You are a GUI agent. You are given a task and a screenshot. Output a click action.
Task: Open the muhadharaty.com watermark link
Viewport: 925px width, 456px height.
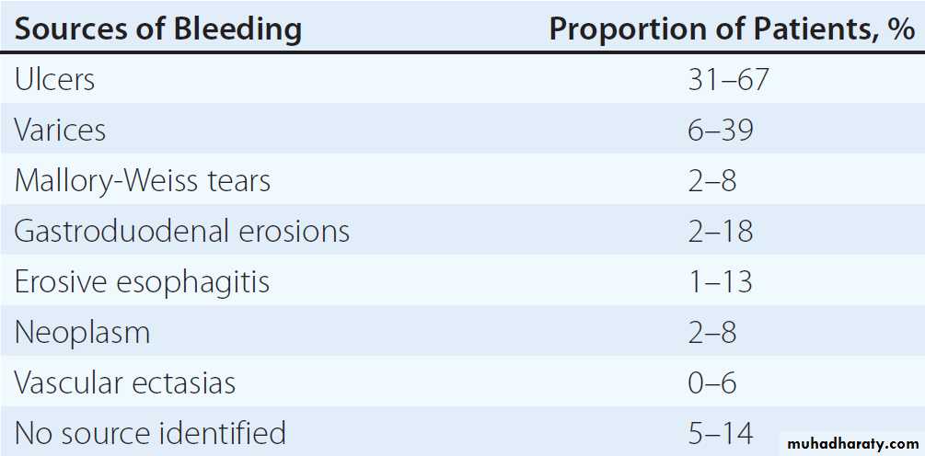tap(848, 443)
